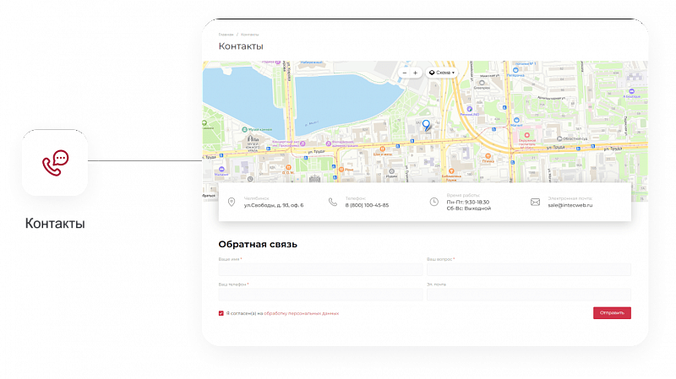Click the Магнит shop marker on map
Image resolution: width=676 pixels, height=379 pixels.
516,120
